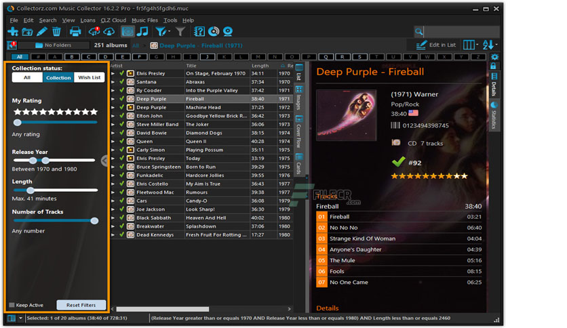Switch to the Images view tab
The image size is (567, 328).
[x=299, y=98]
